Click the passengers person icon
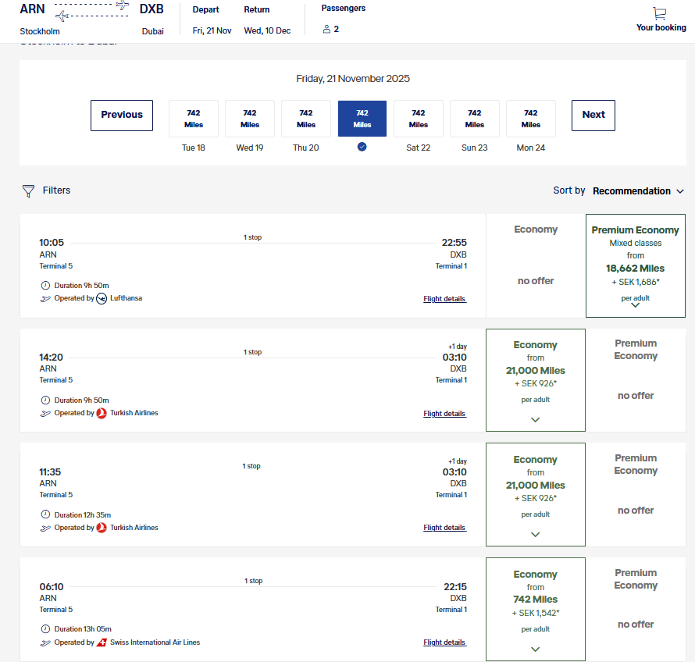 pyautogui.click(x=326, y=29)
